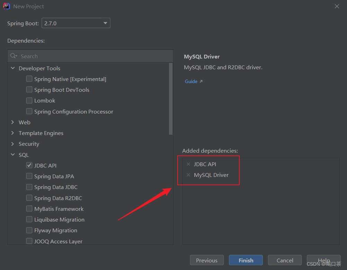Image resolution: width=347 pixels, height=270 pixels.
Task: Click the Web group label
Action: tap(24, 122)
